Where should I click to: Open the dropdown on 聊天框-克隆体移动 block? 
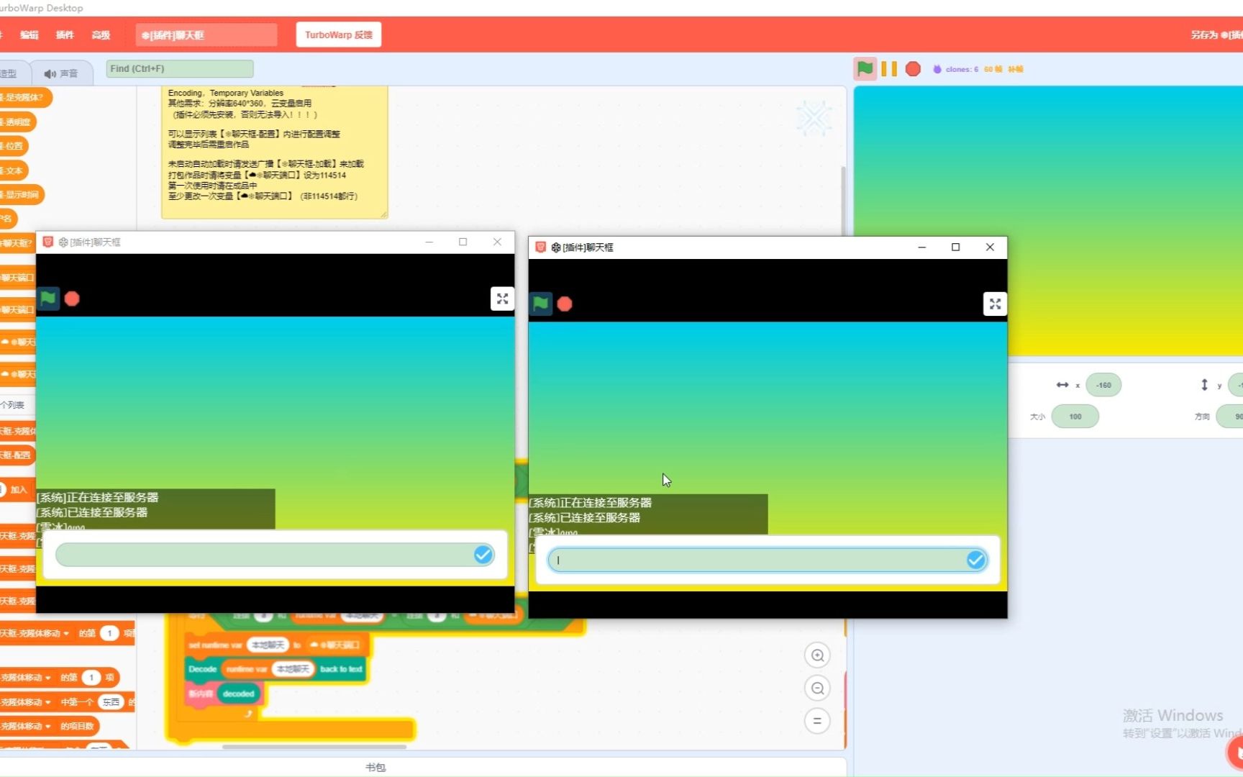point(66,633)
